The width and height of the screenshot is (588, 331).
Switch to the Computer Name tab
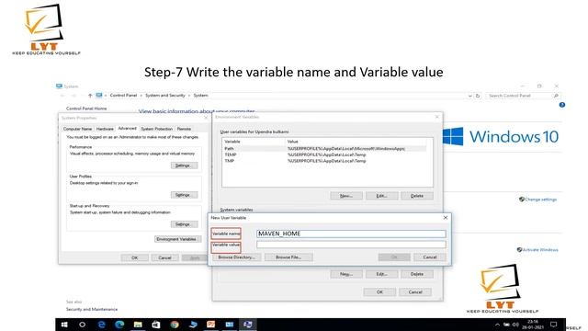coord(77,129)
